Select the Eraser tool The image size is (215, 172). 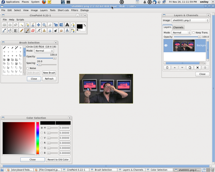tap(33, 30)
